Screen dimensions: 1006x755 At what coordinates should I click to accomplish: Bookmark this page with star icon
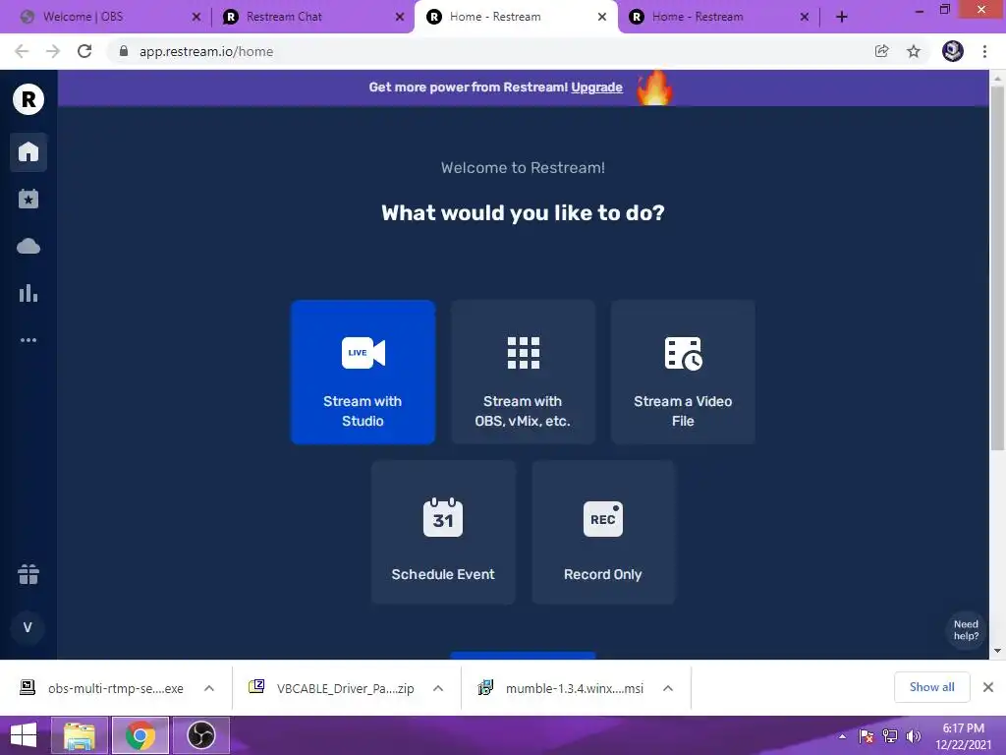pos(914,51)
